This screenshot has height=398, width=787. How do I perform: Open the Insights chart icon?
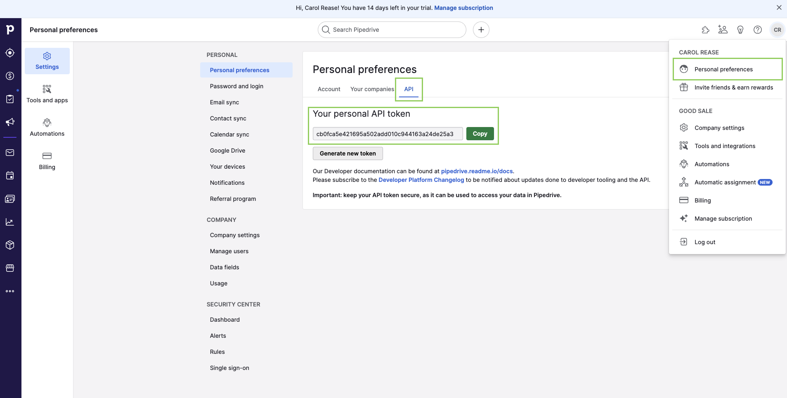pos(10,222)
